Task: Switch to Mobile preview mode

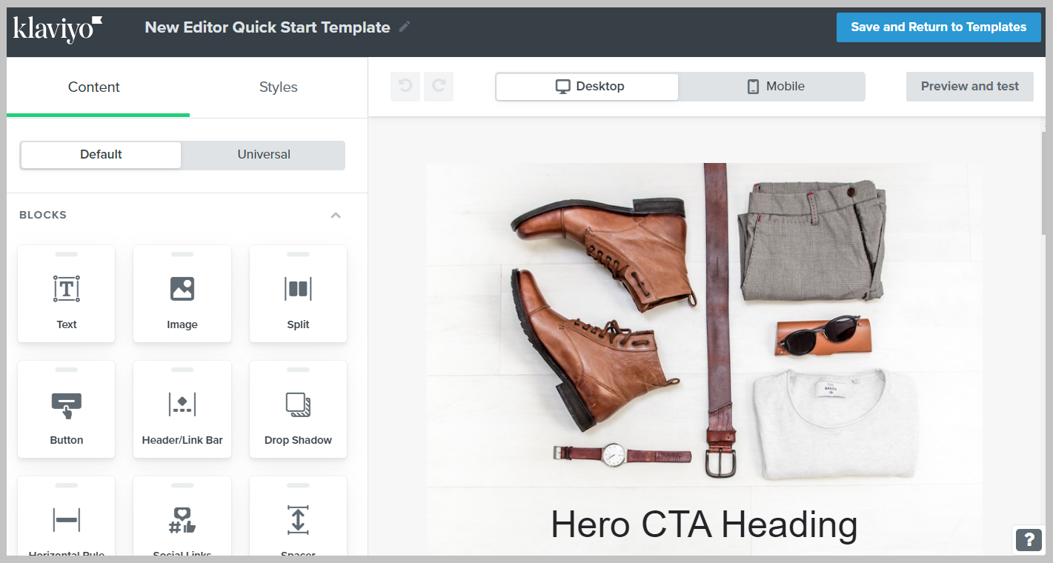Action: point(772,87)
